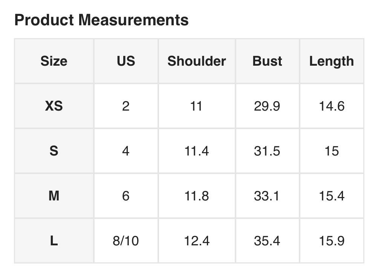Click the XS size row label
The image size is (384, 271).
pos(54,106)
